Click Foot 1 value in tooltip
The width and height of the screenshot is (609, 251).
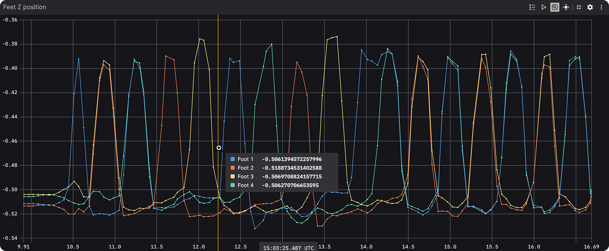tap(292, 159)
